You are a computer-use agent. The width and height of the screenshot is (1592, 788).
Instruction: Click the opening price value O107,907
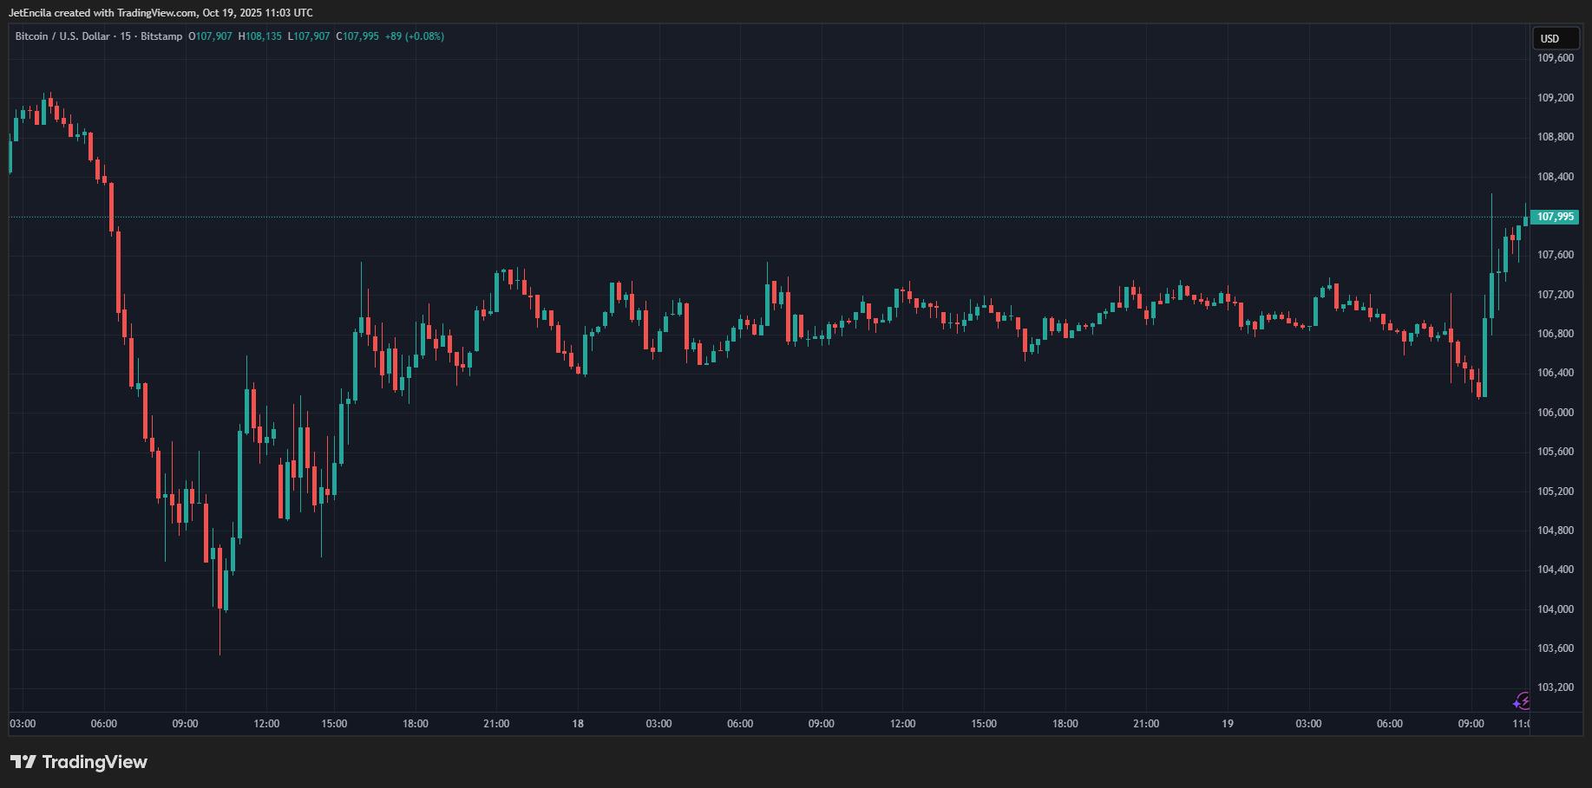click(211, 36)
